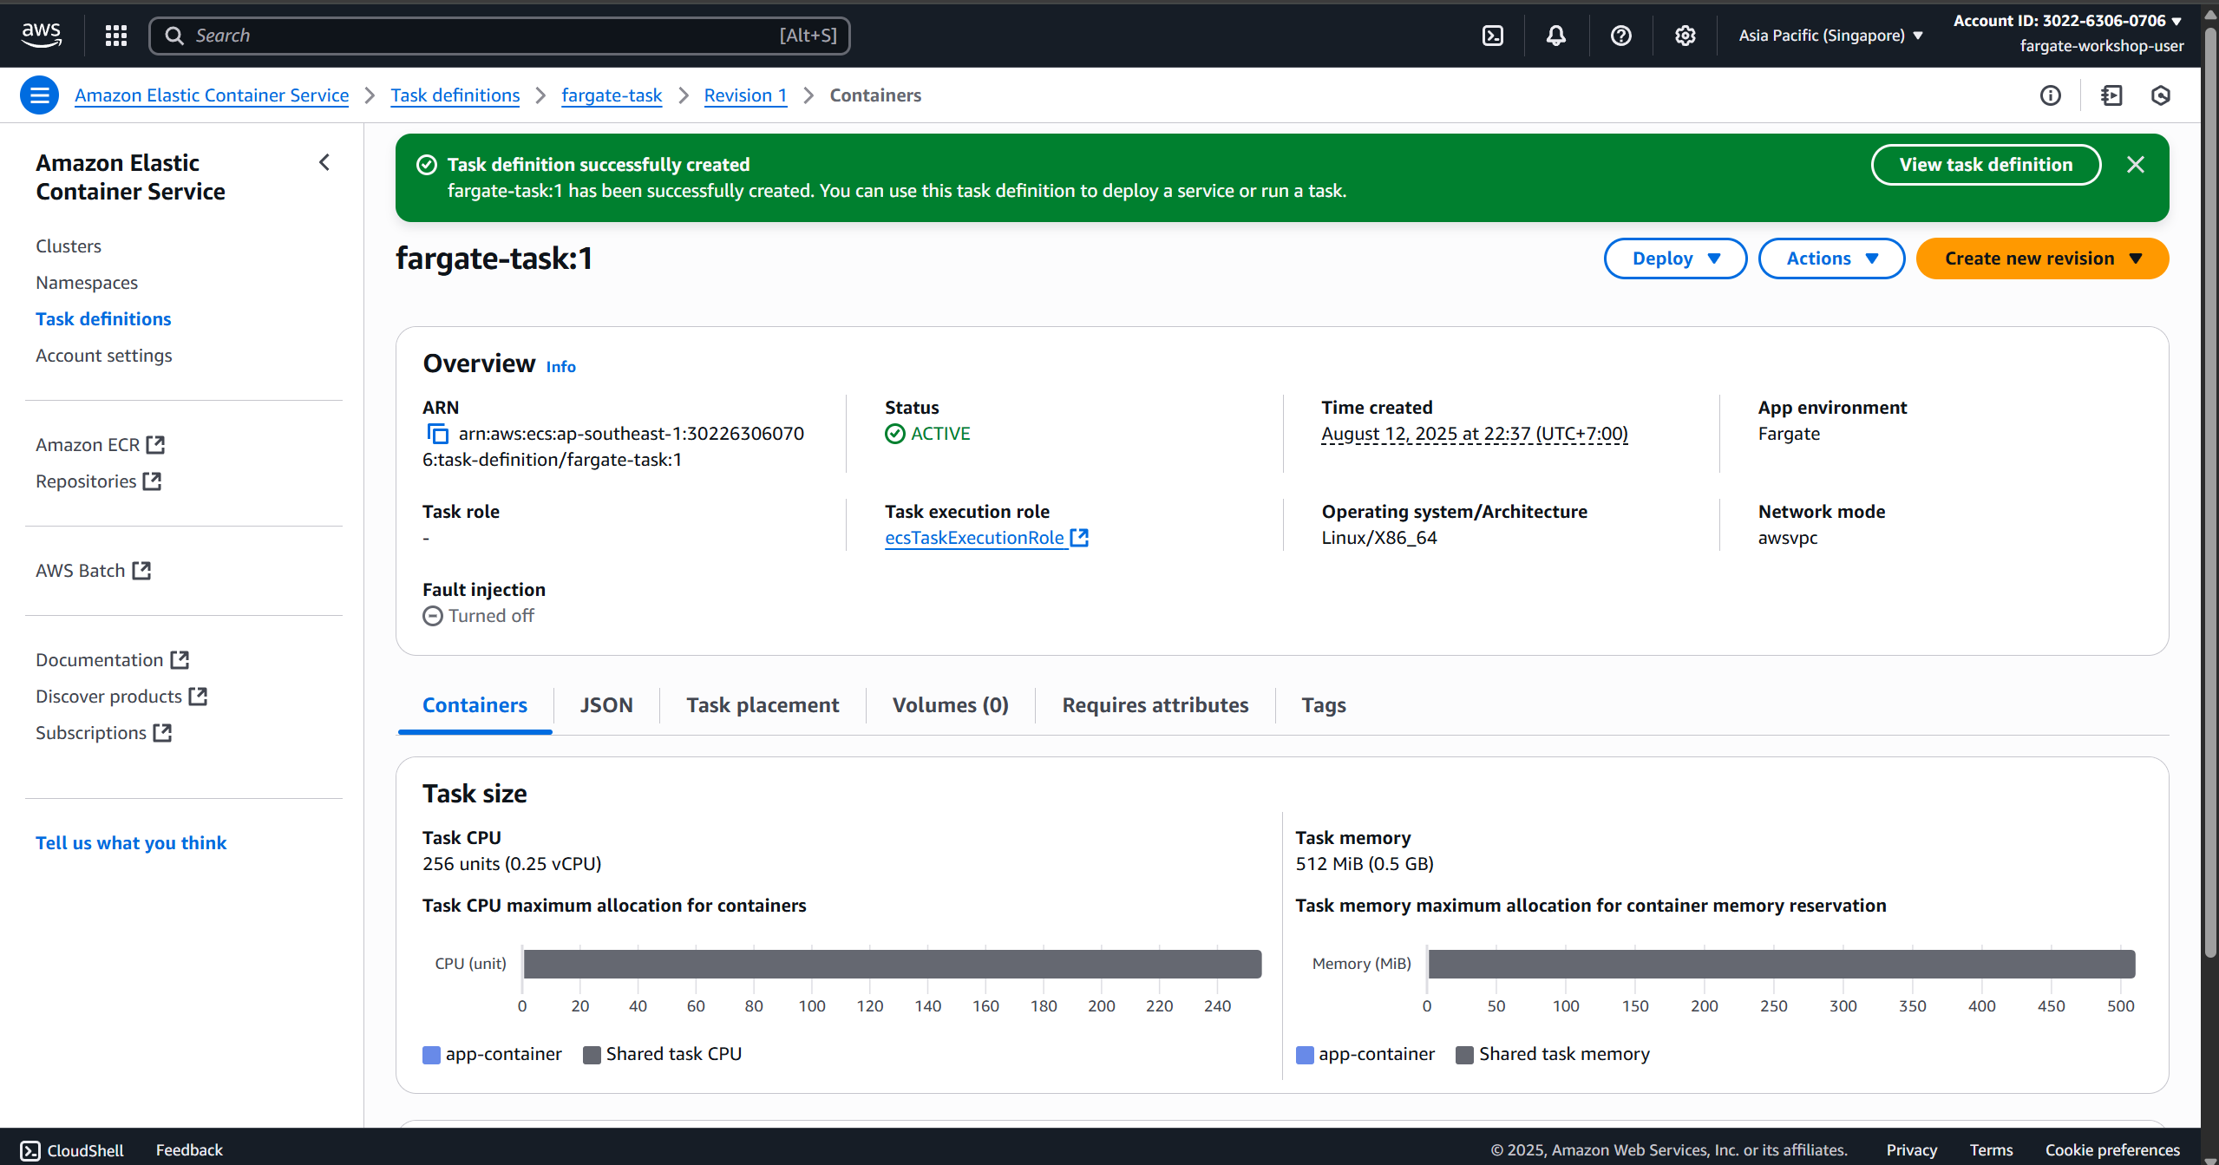
Task: Click the search magnifier icon
Action: (174, 36)
